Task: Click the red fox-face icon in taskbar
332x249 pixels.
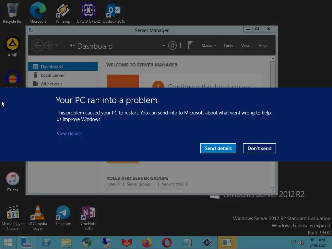Action: pos(127,243)
